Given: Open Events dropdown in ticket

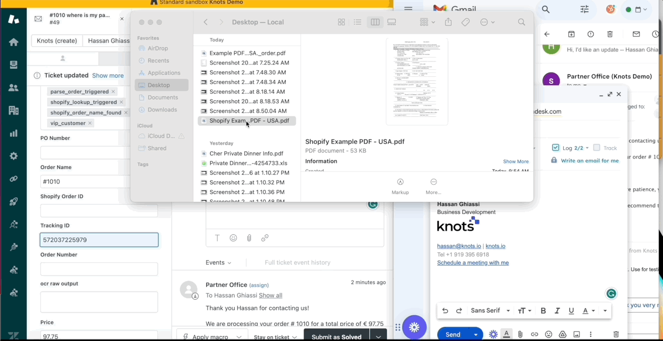Looking at the screenshot, I should pyautogui.click(x=218, y=263).
